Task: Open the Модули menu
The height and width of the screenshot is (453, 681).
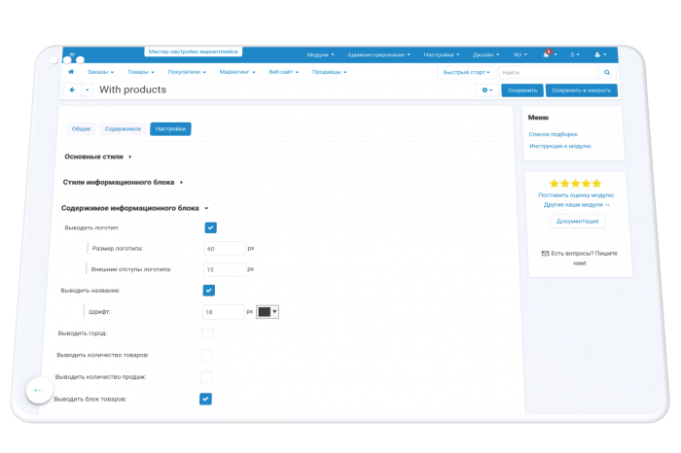Action: 320,54
